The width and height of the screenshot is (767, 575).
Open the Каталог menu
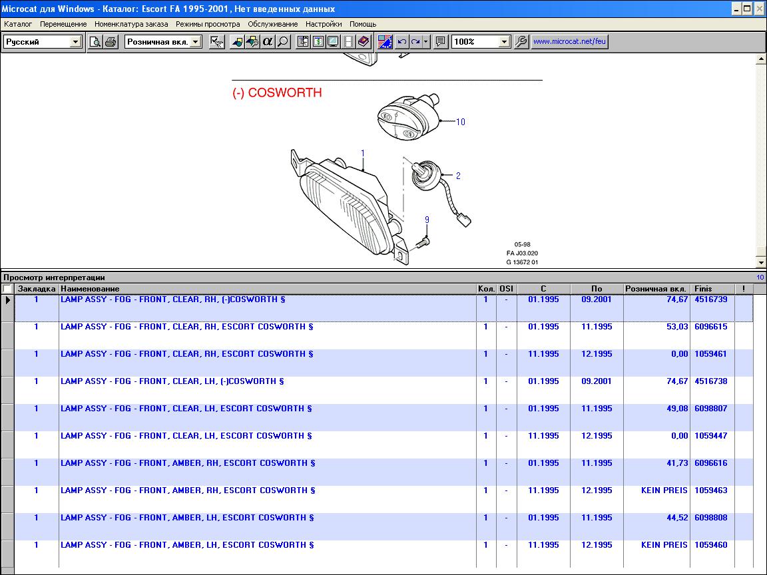pyautogui.click(x=18, y=24)
